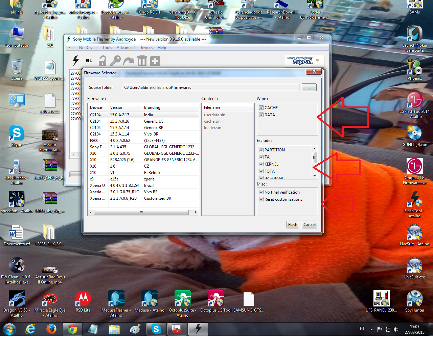This screenshot has width=433, height=346.
Task: Open the Octoplus LG Tool desktop icon
Action: pyautogui.click(x=216, y=301)
